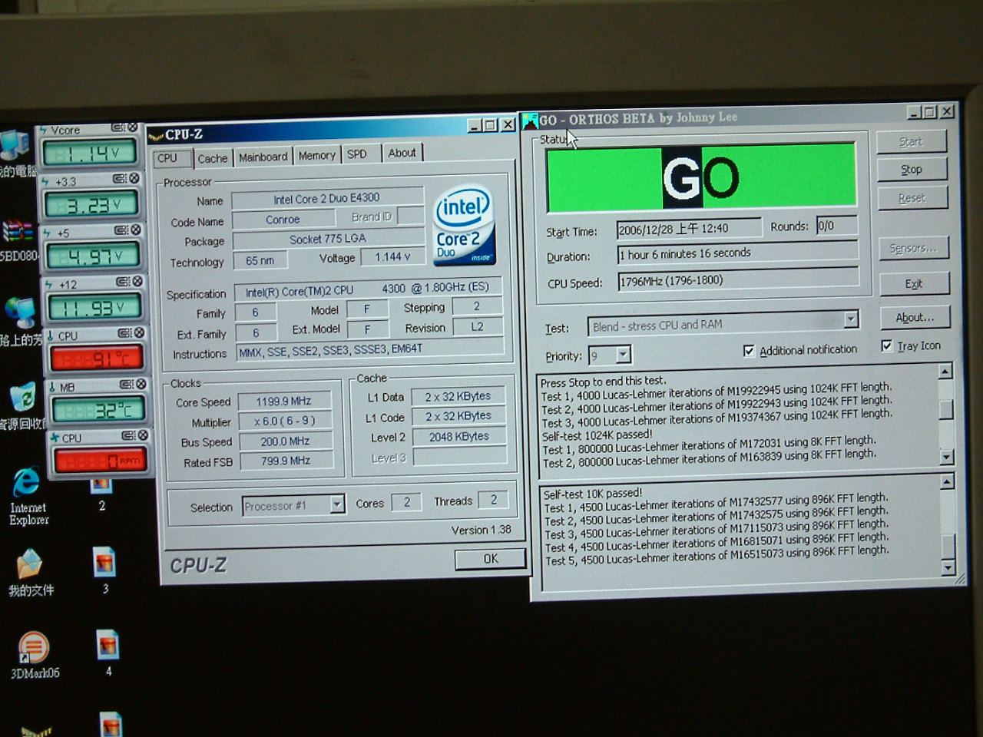983x737 pixels.
Task: Open the pin icon on the Vcore gadget
Action: click(x=117, y=127)
